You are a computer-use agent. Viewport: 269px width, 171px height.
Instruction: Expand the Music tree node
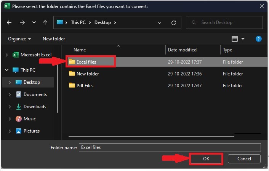click(10, 119)
